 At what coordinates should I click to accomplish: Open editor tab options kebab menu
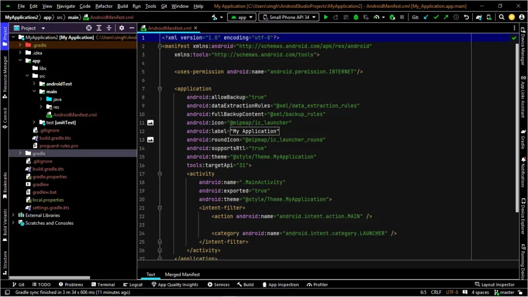click(514, 28)
